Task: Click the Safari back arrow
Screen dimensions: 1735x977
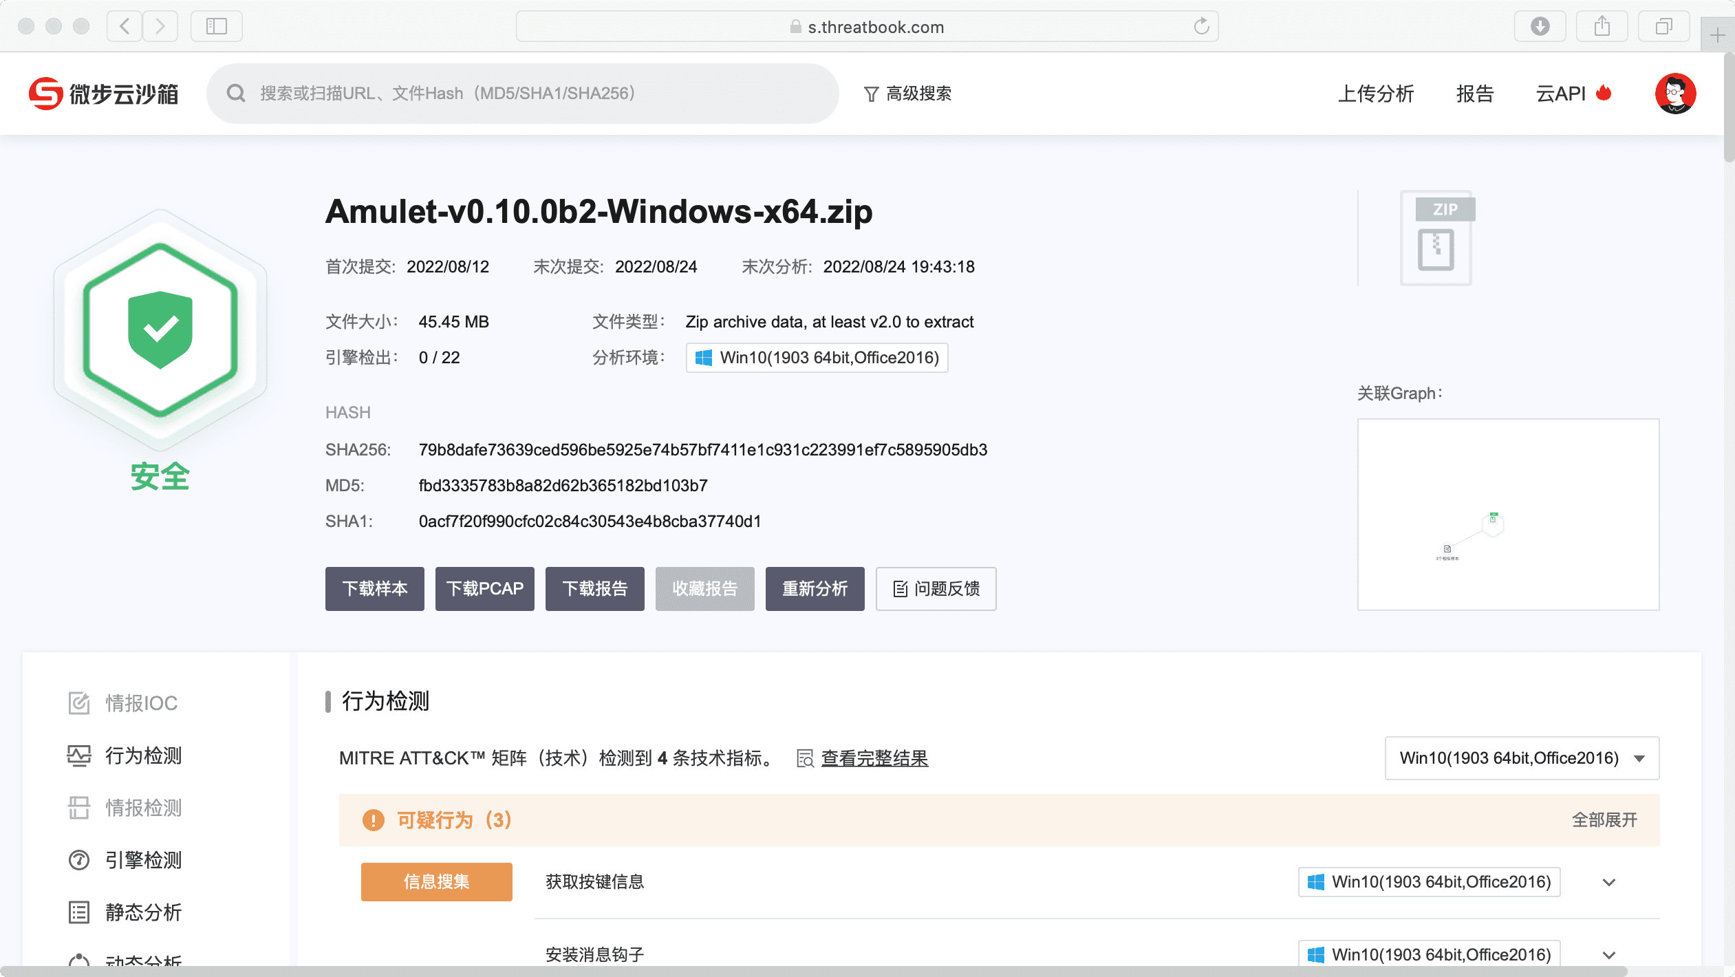Action: (x=125, y=26)
